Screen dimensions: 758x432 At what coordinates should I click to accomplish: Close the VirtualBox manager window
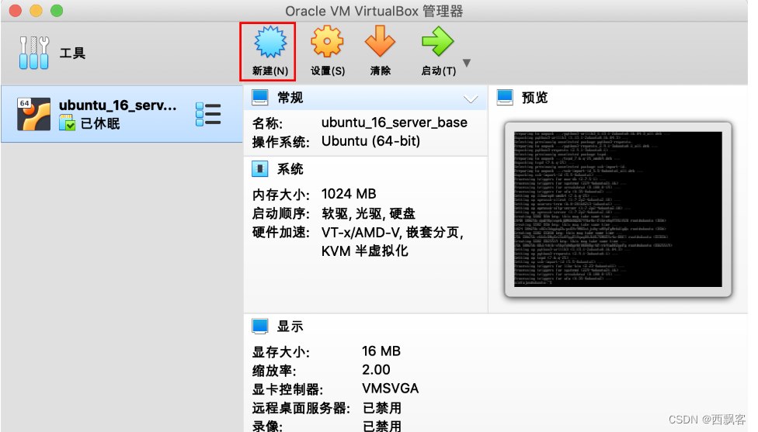(16, 10)
